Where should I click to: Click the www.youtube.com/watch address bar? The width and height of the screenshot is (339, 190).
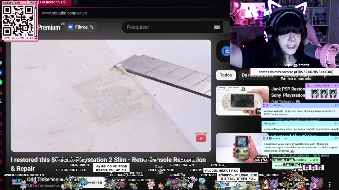(x=64, y=13)
